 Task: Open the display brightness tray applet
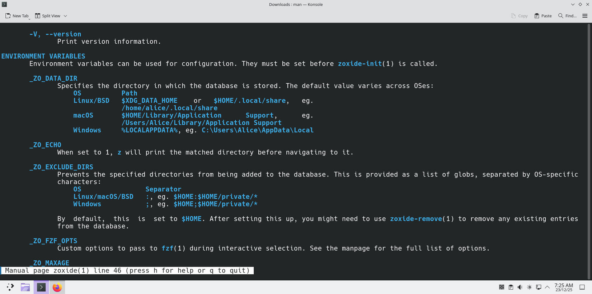click(529, 287)
